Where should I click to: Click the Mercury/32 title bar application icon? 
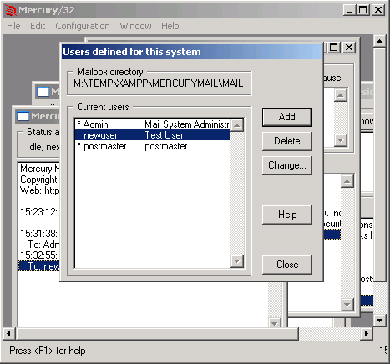[x=11, y=10]
